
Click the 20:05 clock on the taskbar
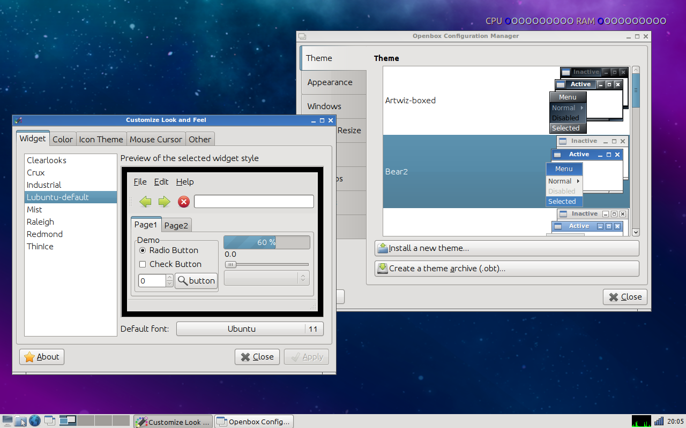click(x=675, y=422)
